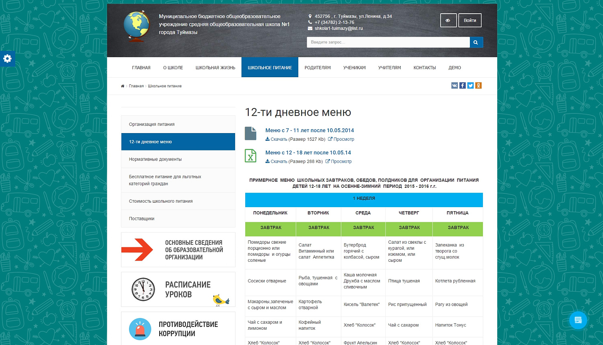Screen dimensions: 603x345
Task: Click the Odnoklassniki icon
Action: (x=478, y=85)
